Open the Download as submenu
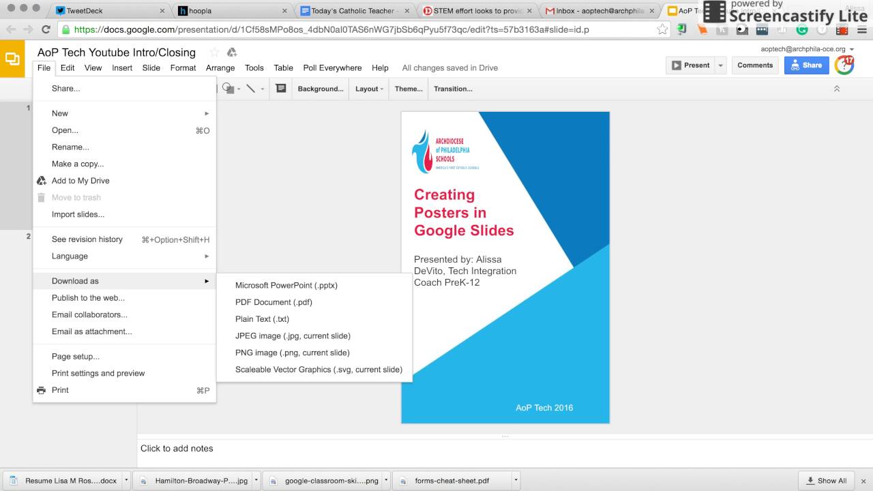Viewport: 873px width, 491px height. 124,281
